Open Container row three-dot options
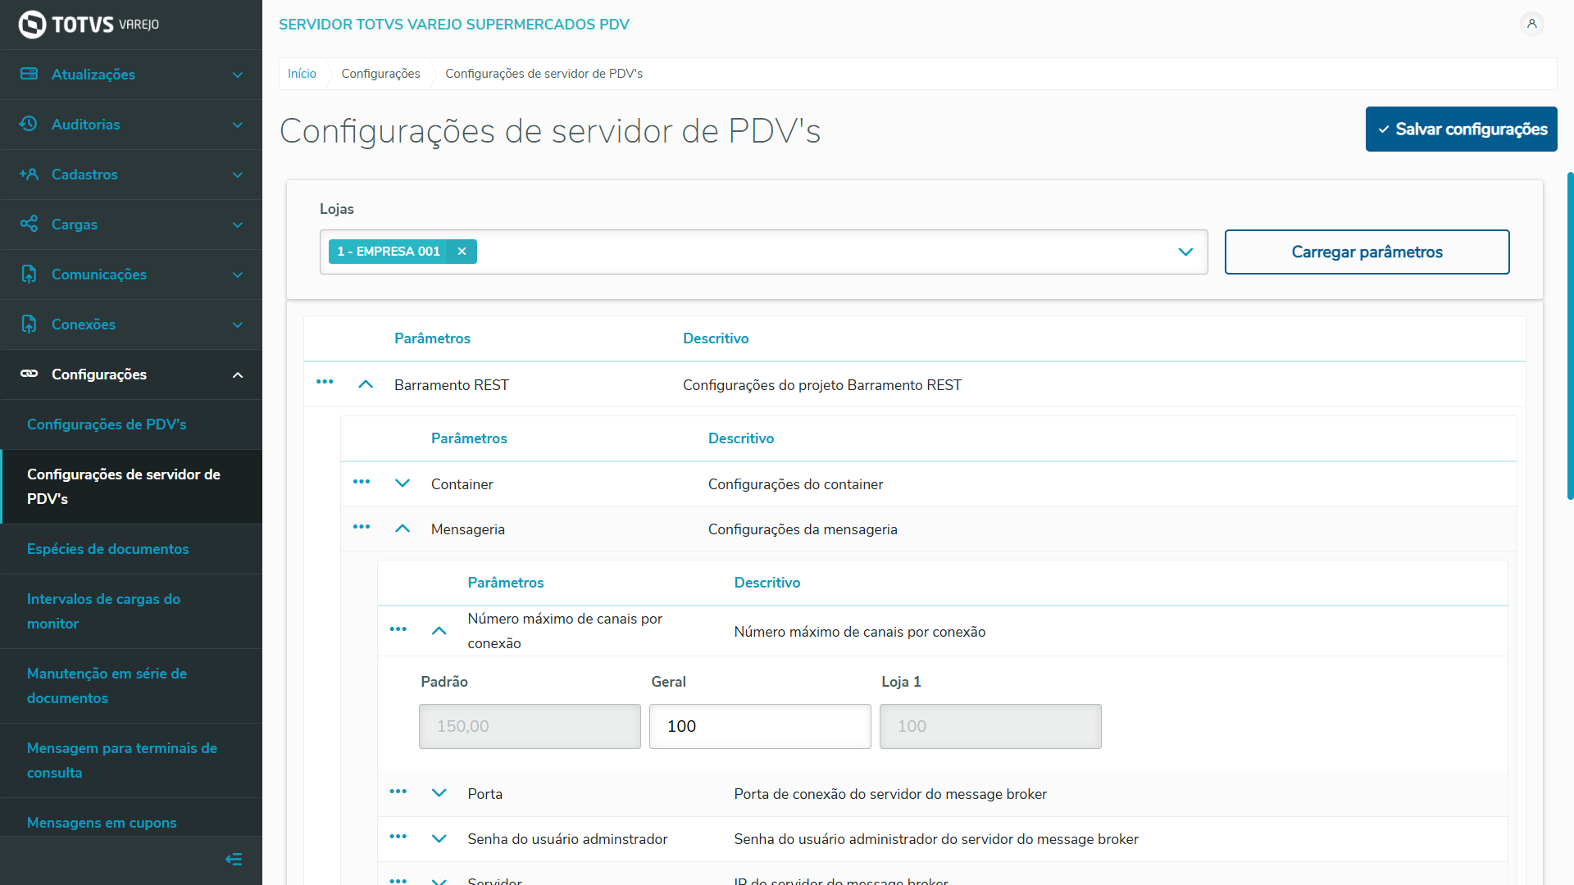Viewport: 1574px width, 885px height. click(362, 482)
